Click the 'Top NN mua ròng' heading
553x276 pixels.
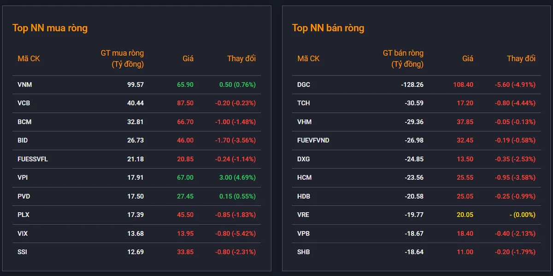[50, 28]
